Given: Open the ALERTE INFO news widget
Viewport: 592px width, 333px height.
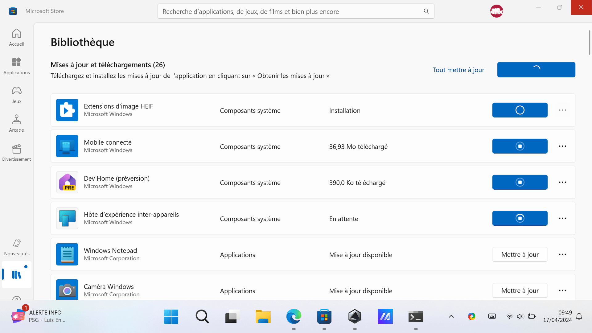Looking at the screenshot, I should point(39,316).
